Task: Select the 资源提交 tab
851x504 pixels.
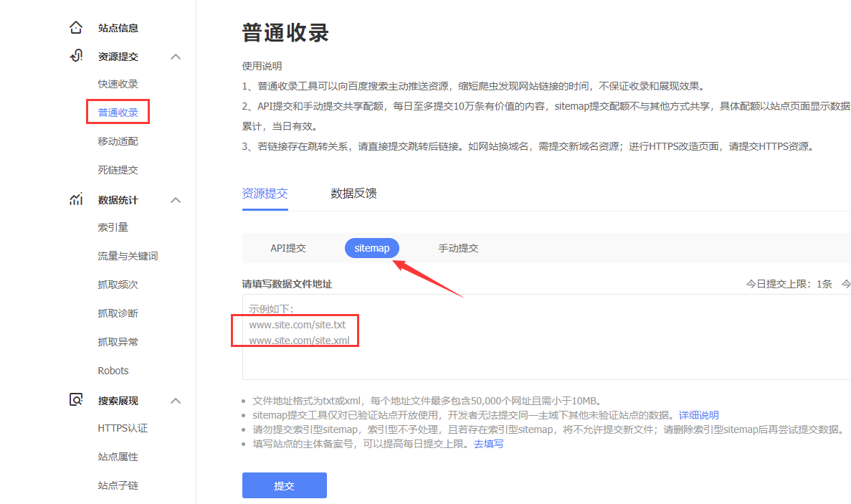Action: tap(265, 193)
